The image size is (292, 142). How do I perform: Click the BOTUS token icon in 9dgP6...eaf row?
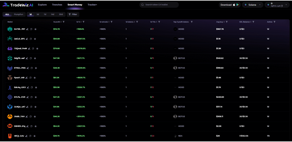(175, 58)
